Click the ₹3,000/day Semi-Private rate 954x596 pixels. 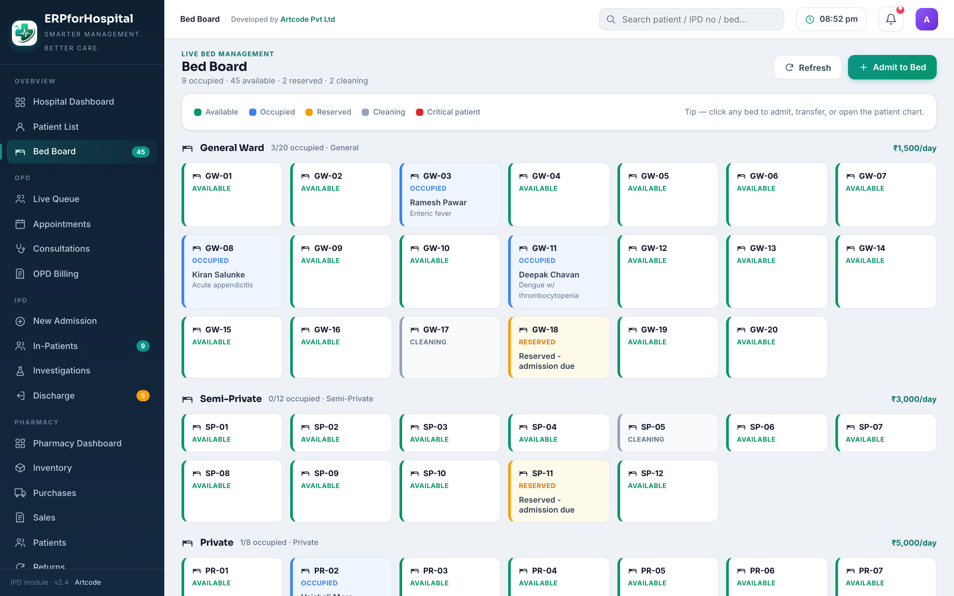(x=914, y=399)
